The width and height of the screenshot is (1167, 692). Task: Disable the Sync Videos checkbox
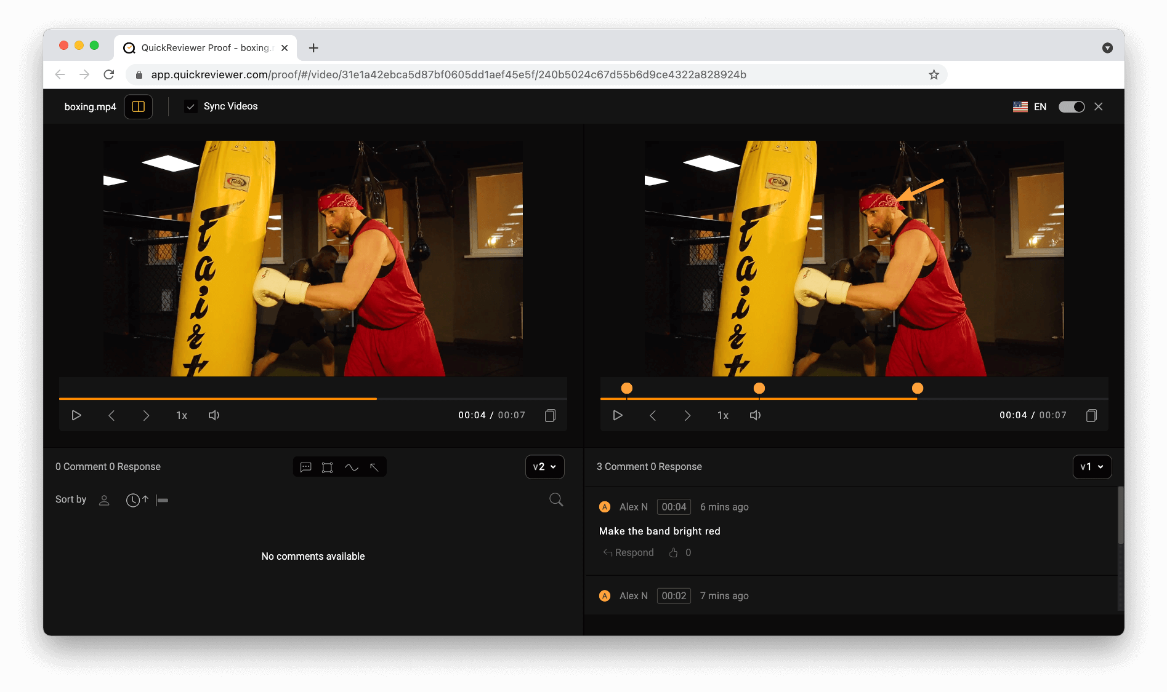point(191,106)
